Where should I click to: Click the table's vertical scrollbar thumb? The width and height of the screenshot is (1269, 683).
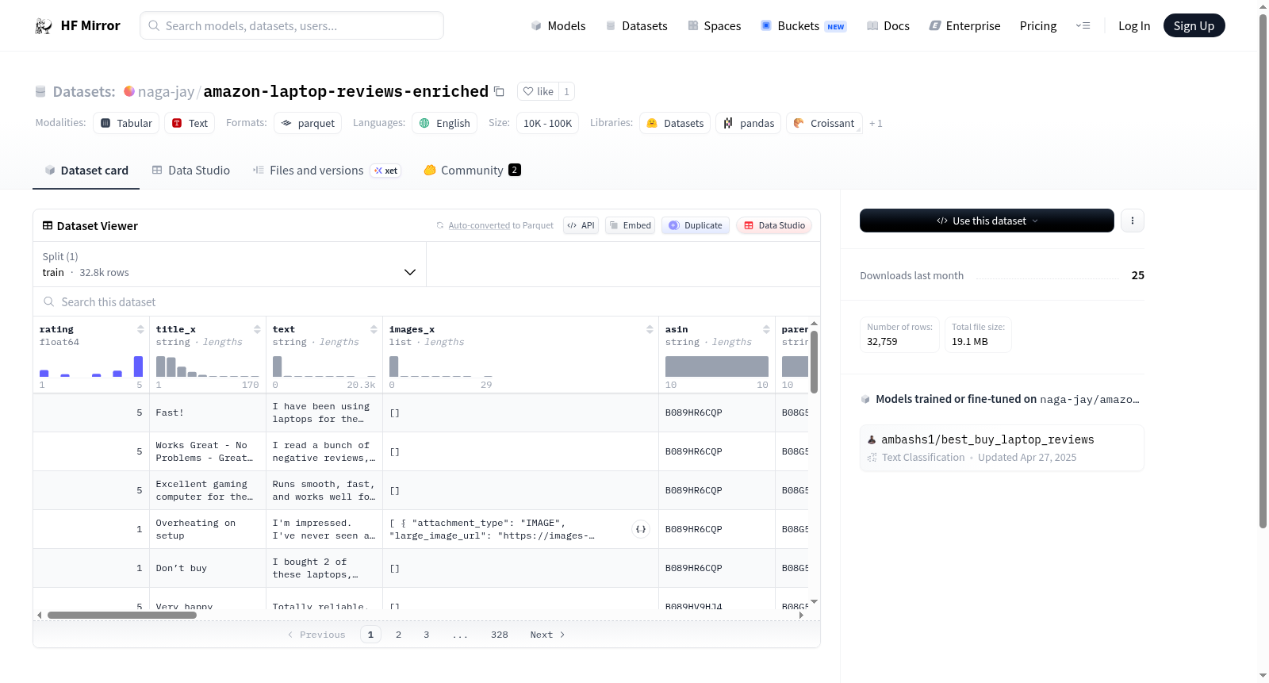coord(814,362)
